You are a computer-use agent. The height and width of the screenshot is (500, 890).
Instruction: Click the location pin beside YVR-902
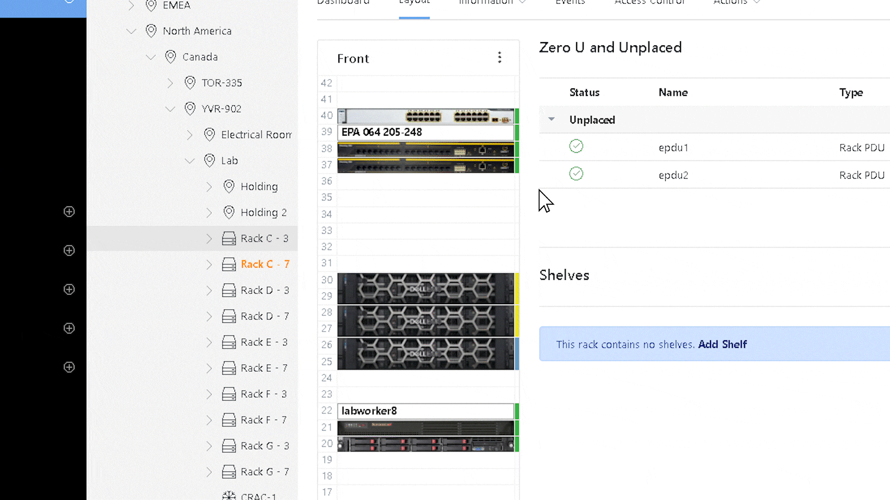pos(190,108)
